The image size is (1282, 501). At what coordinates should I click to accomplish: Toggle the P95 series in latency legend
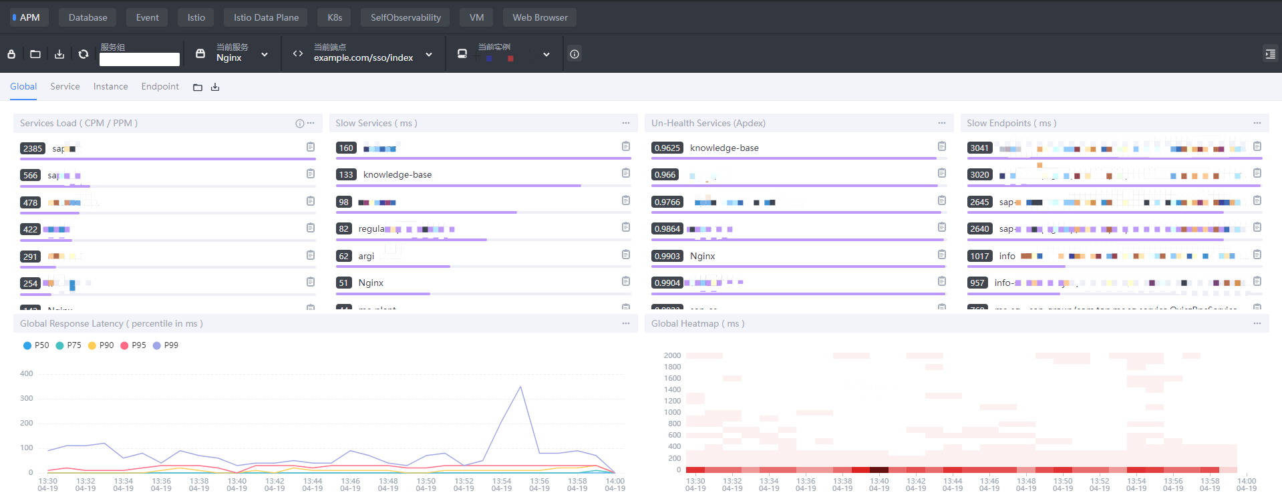[x=133, y=345]
